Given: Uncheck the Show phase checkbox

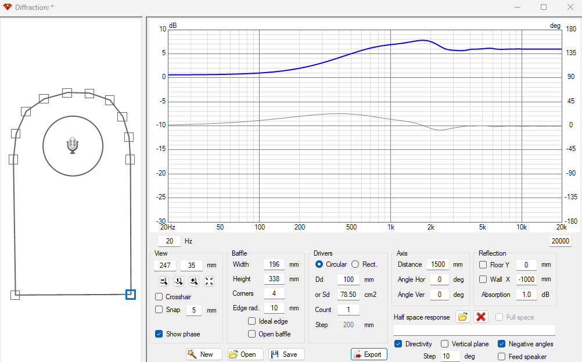Looking at the screenshot, I should 159,334.
